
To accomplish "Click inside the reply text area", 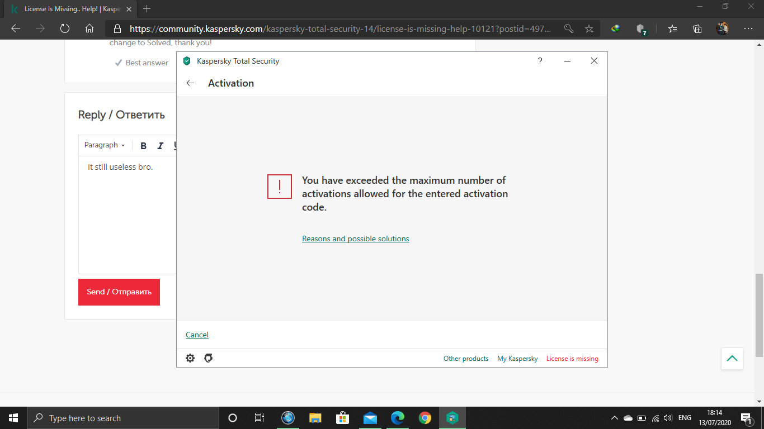I will (128, 215).
